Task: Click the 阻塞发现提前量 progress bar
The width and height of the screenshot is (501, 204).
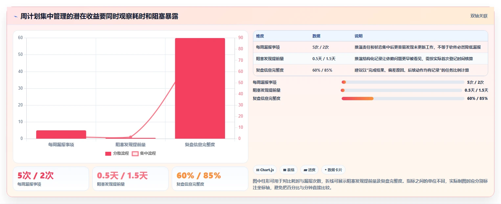Action: pyautogui.click(x=401, y=90)
